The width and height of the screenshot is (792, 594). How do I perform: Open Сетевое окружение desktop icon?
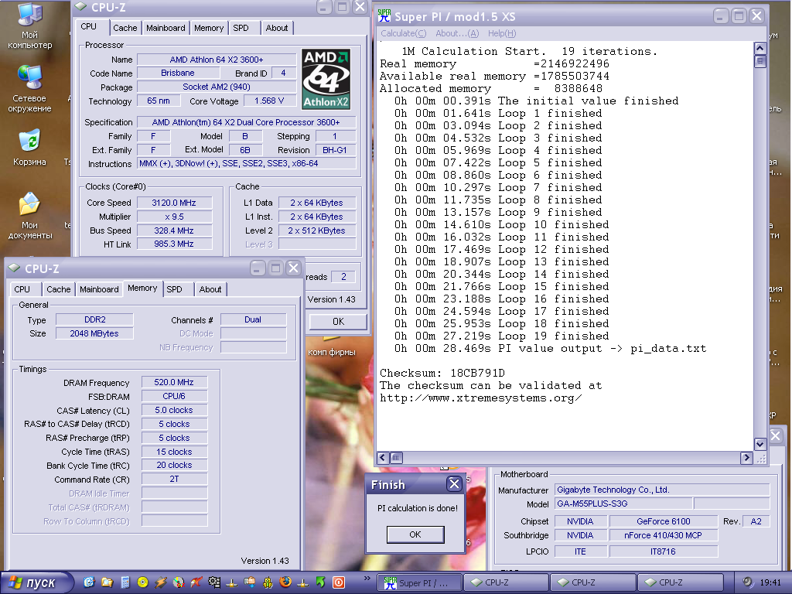point(29,88)
